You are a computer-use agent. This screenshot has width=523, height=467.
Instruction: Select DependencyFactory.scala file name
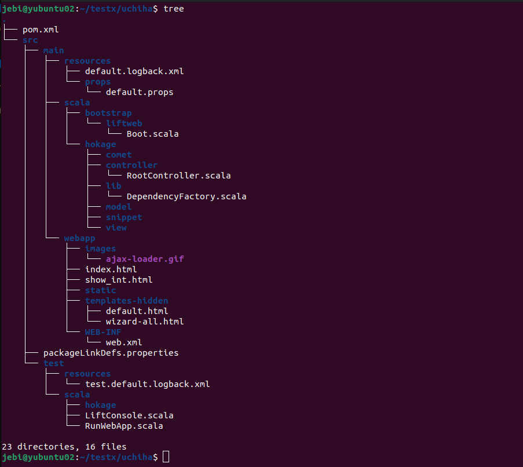pyautogui.click(x=186, y=196)
